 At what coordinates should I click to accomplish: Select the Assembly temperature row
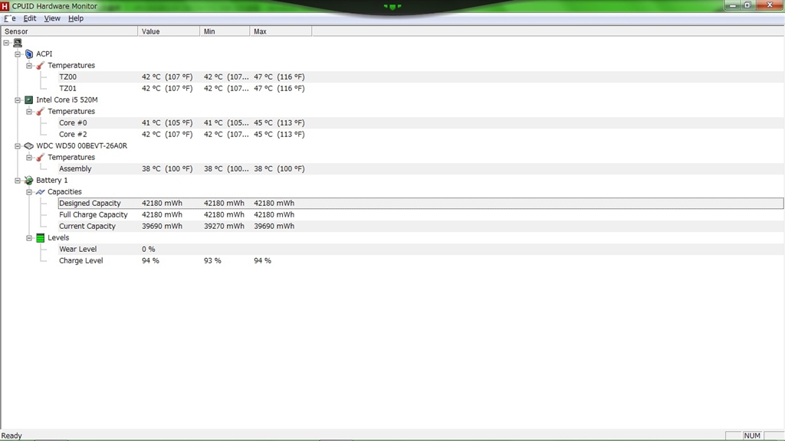click(421, 169)
